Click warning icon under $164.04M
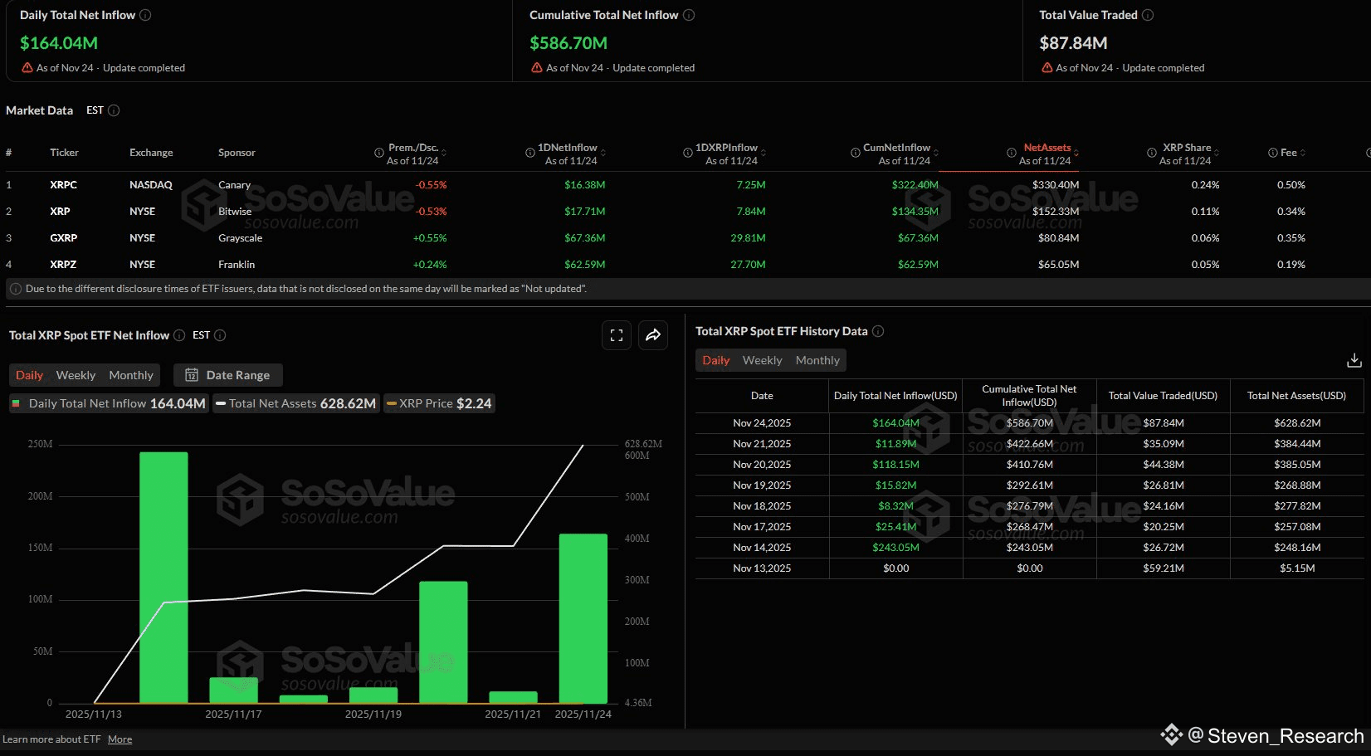Screen dimensions: 1371x756 click(x=27, y=67)
